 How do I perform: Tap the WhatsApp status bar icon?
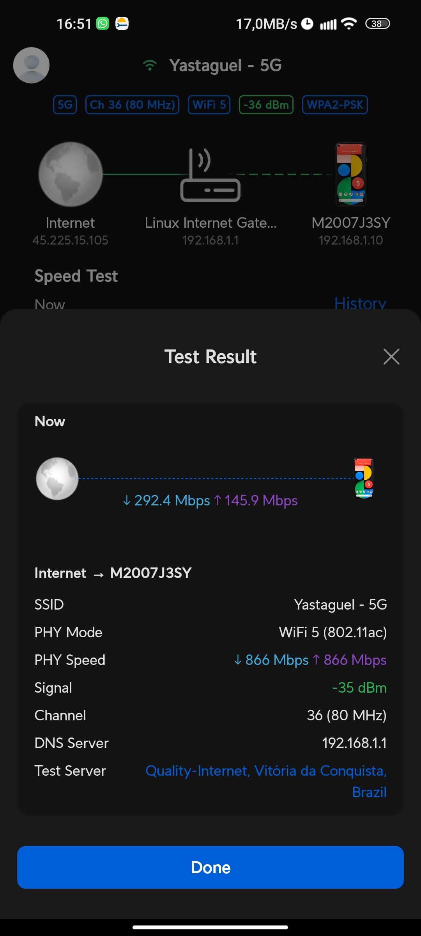pos(103,24)
